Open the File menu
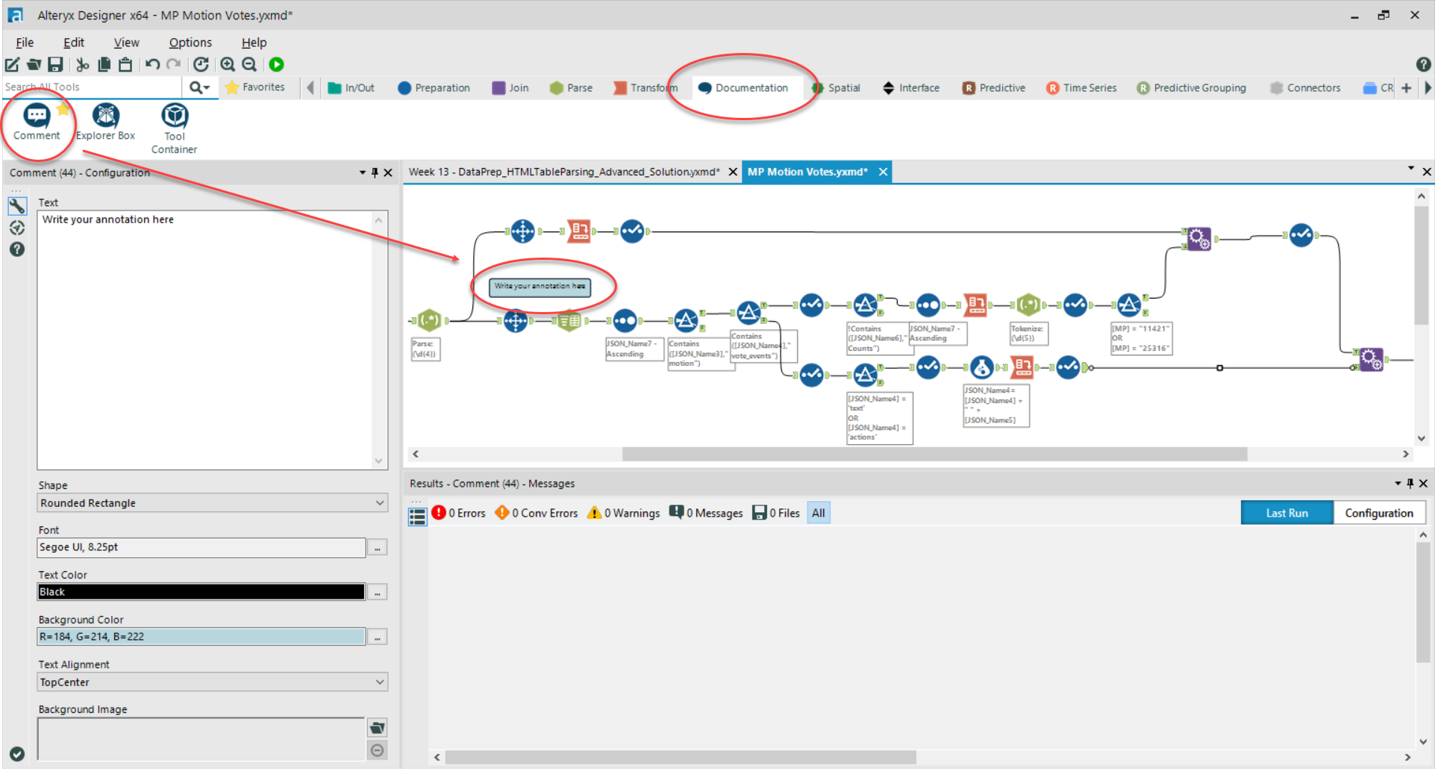The width and height of the screenshot is (1435, 769). click(x=25, y=43)
